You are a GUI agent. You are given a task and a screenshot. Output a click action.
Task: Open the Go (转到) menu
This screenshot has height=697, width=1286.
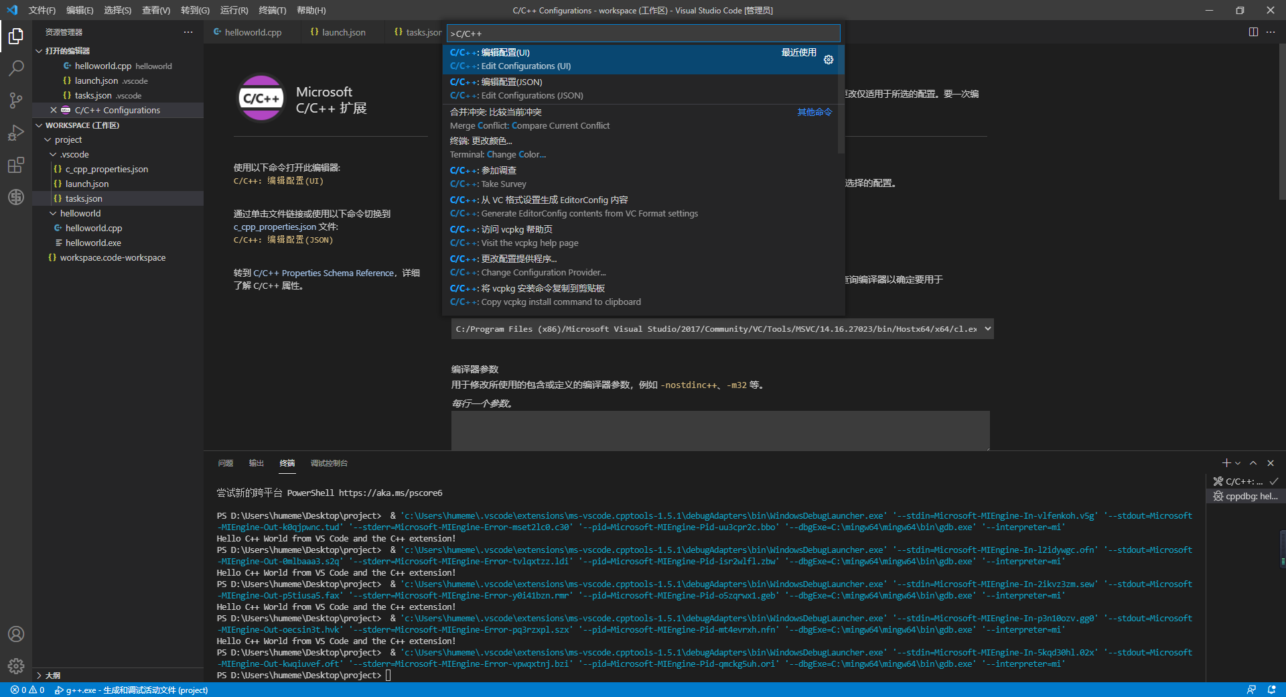click(x=195, y=10)
